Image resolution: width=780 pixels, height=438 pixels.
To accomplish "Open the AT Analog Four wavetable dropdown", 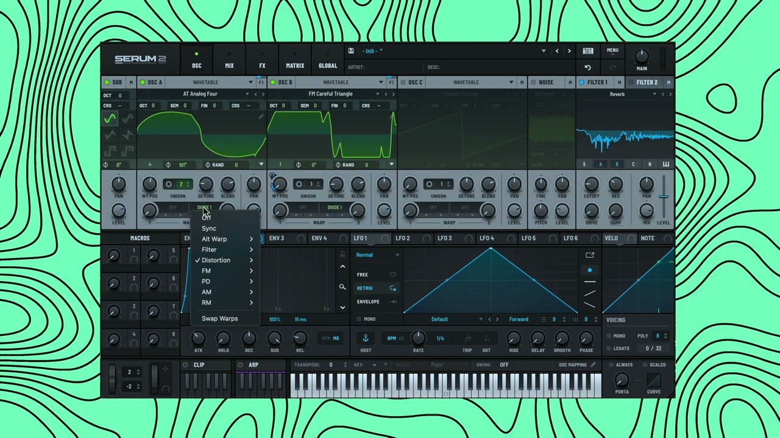I will 200,94.
